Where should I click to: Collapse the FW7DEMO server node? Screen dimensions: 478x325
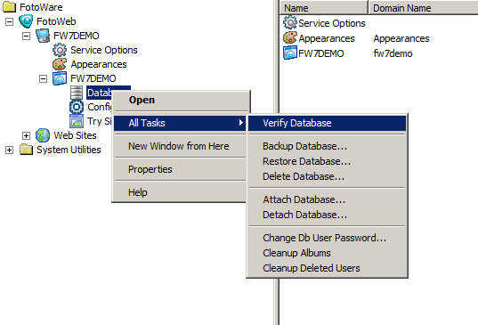[26, 36]
